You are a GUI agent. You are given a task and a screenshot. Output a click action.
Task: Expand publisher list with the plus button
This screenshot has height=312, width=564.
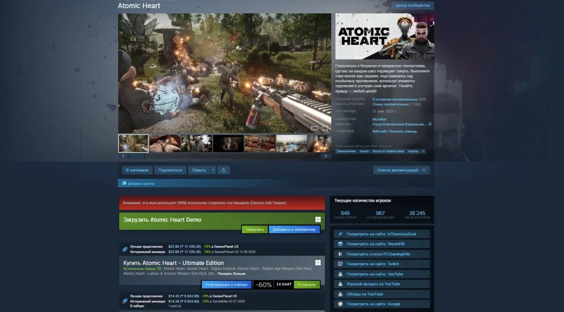pyautogui.click(x=430, y=124)
